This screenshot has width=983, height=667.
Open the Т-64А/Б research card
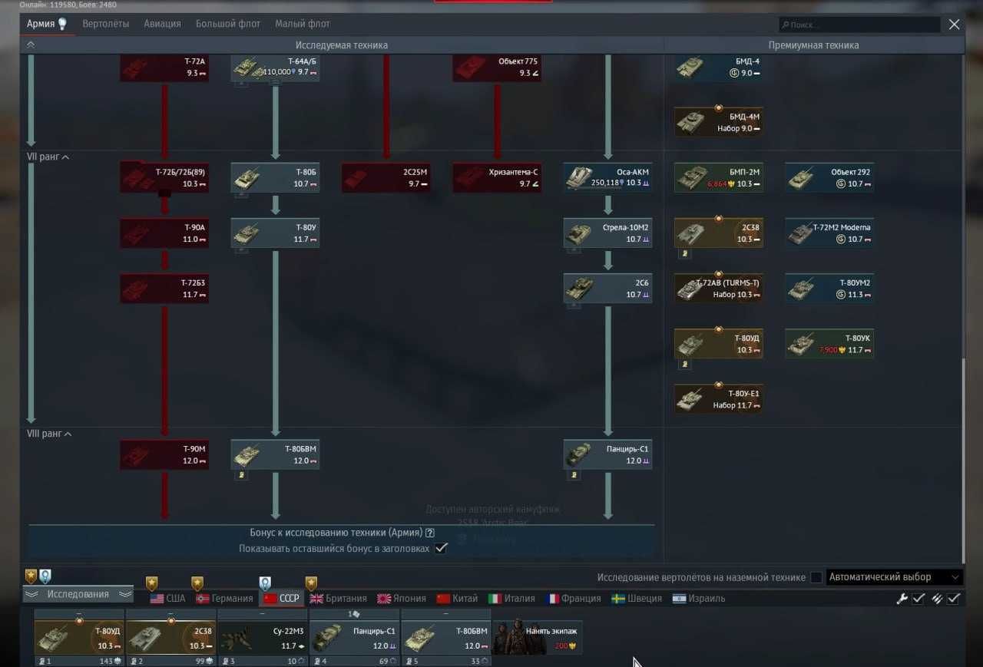pyautogui.click(x=275, y=67)
